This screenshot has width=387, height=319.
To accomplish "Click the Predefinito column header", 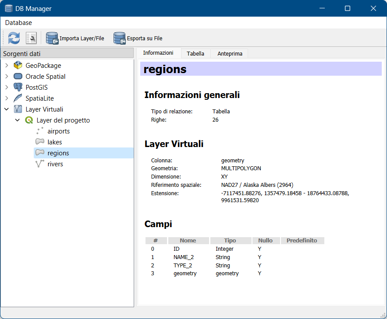I will [x=302, y=240].
